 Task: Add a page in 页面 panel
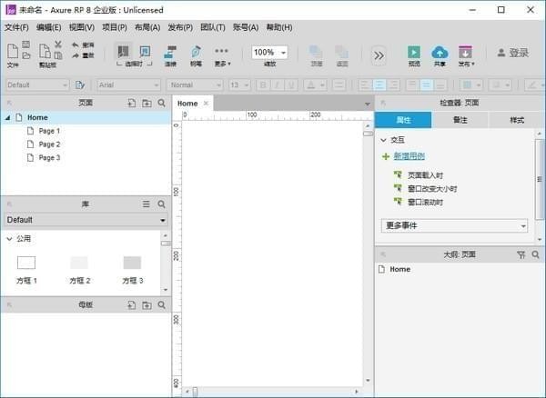click(x=132, y=104)
